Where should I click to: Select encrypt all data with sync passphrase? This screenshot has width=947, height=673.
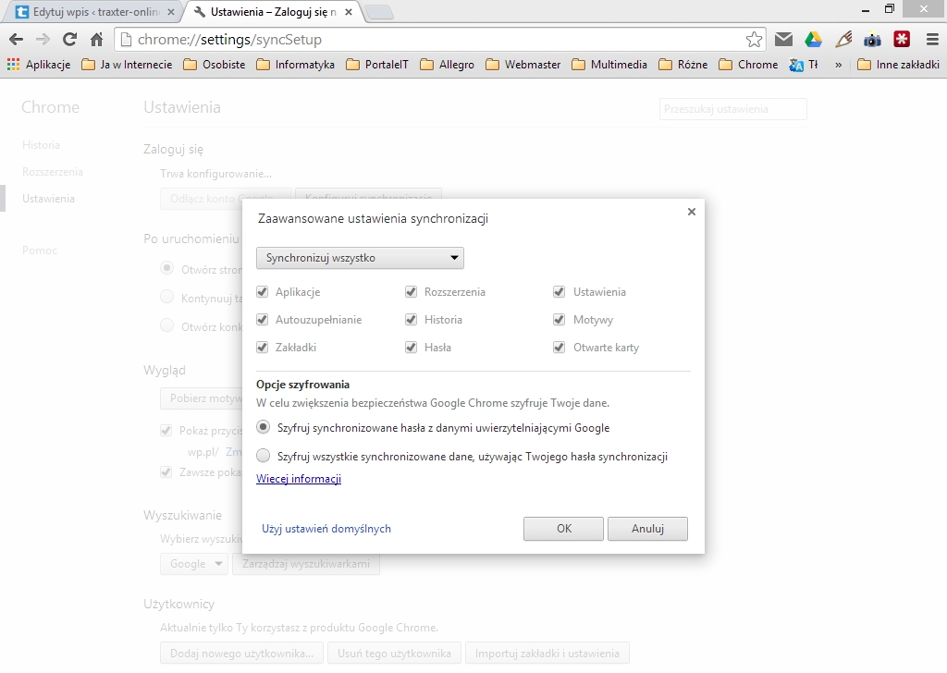pos(263,456)
